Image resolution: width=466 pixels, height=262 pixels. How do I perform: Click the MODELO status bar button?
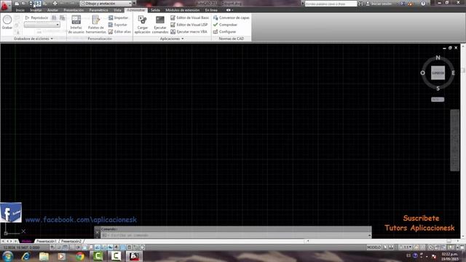tap(374, 247)
